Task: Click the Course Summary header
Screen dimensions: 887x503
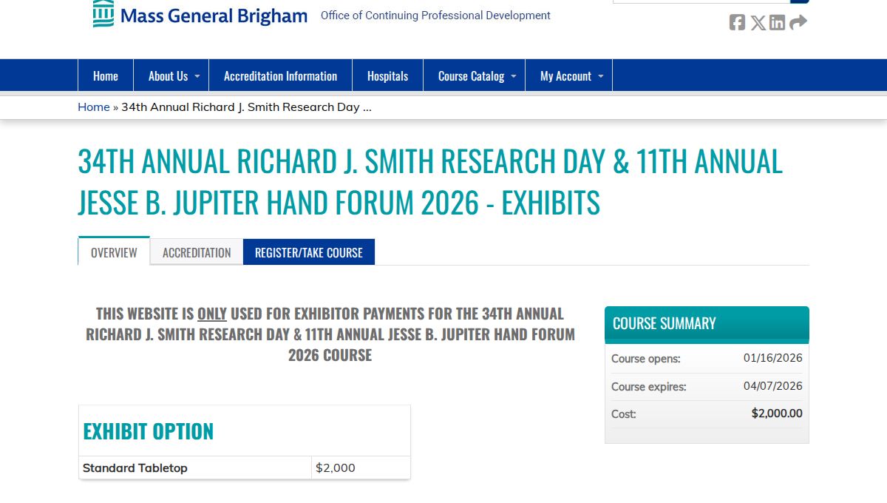Action: point(707,323)
